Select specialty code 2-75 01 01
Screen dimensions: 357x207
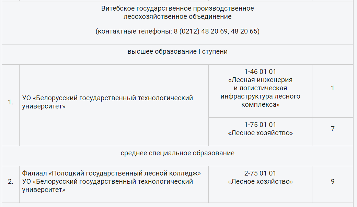260,173
